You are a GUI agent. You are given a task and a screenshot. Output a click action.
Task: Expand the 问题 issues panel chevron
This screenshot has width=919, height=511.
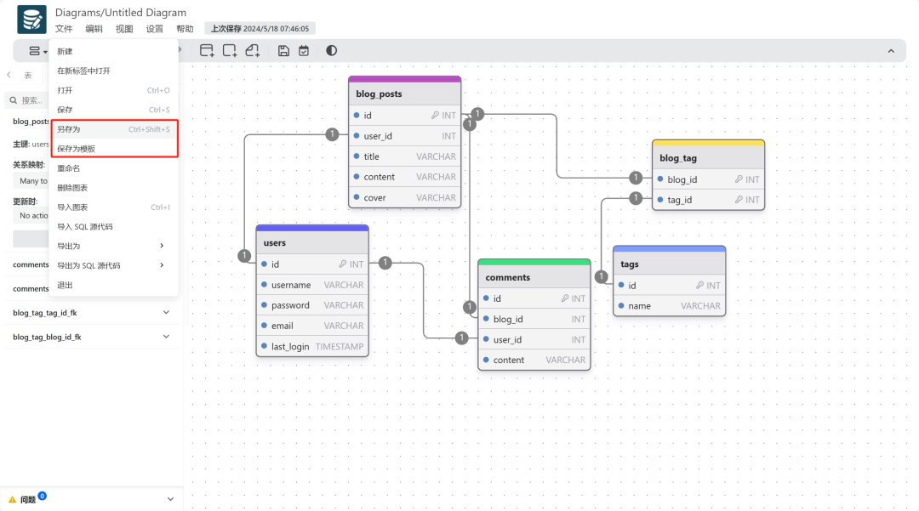[170, 499]
